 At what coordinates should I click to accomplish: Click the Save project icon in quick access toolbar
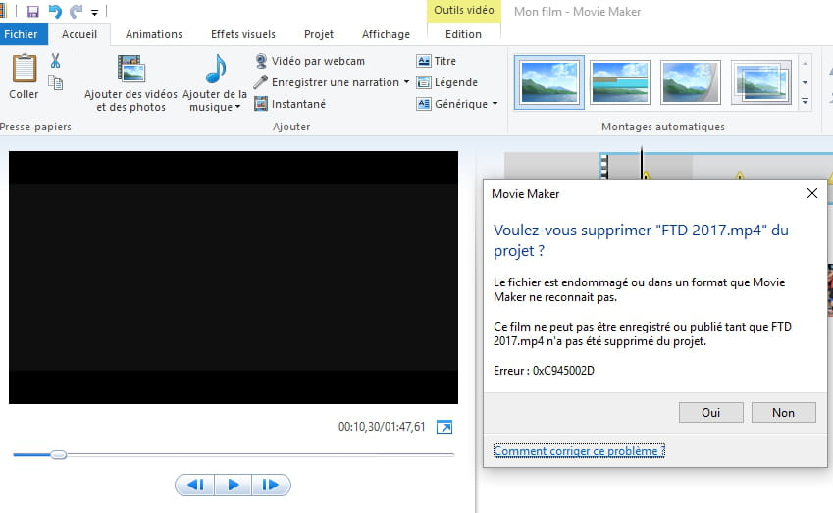click(x=33, y=11)
